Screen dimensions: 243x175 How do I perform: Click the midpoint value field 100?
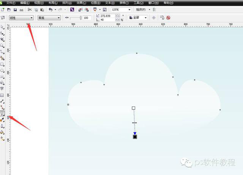(87, 18)
